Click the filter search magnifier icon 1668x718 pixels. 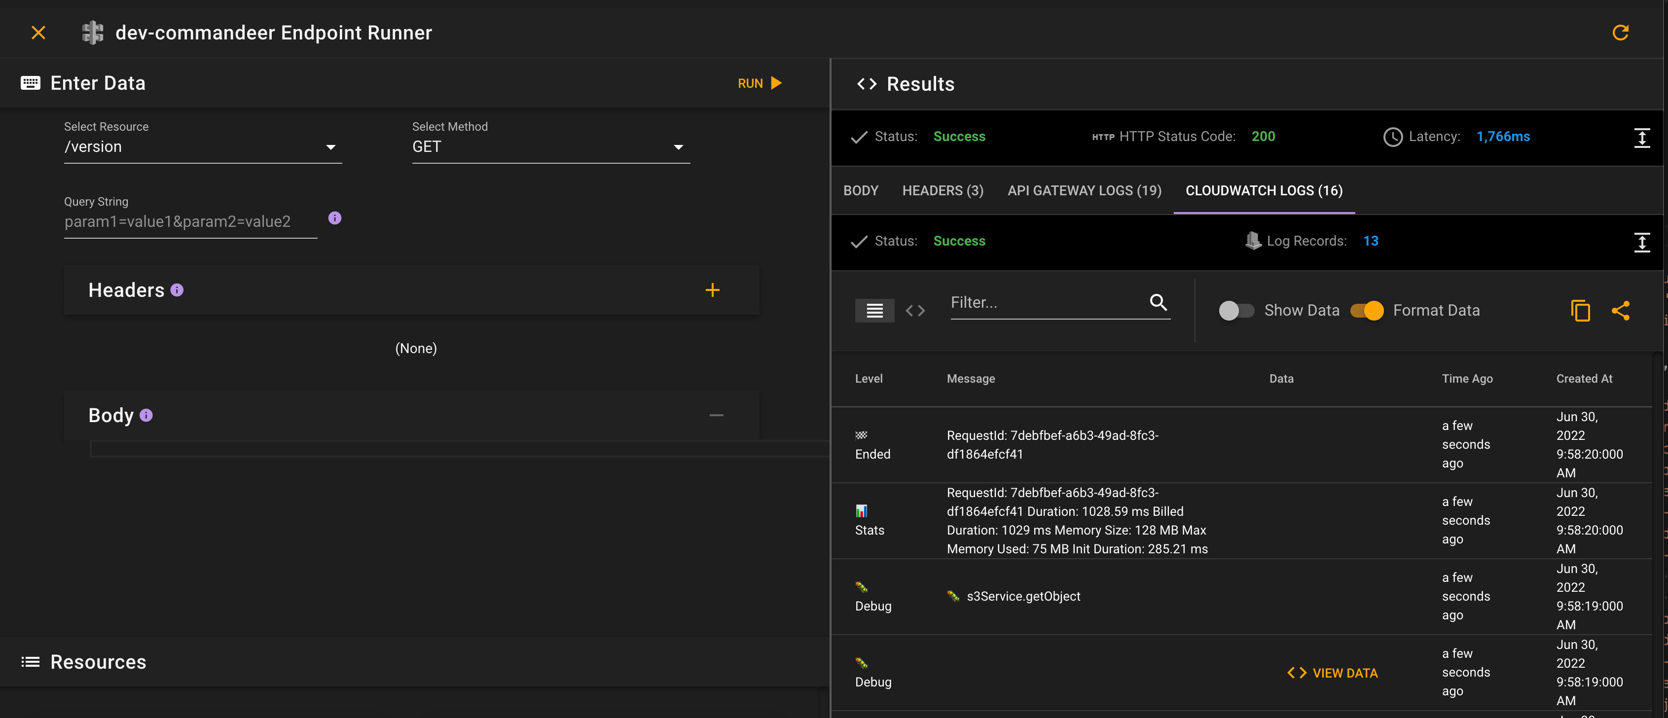point(1159,302)
